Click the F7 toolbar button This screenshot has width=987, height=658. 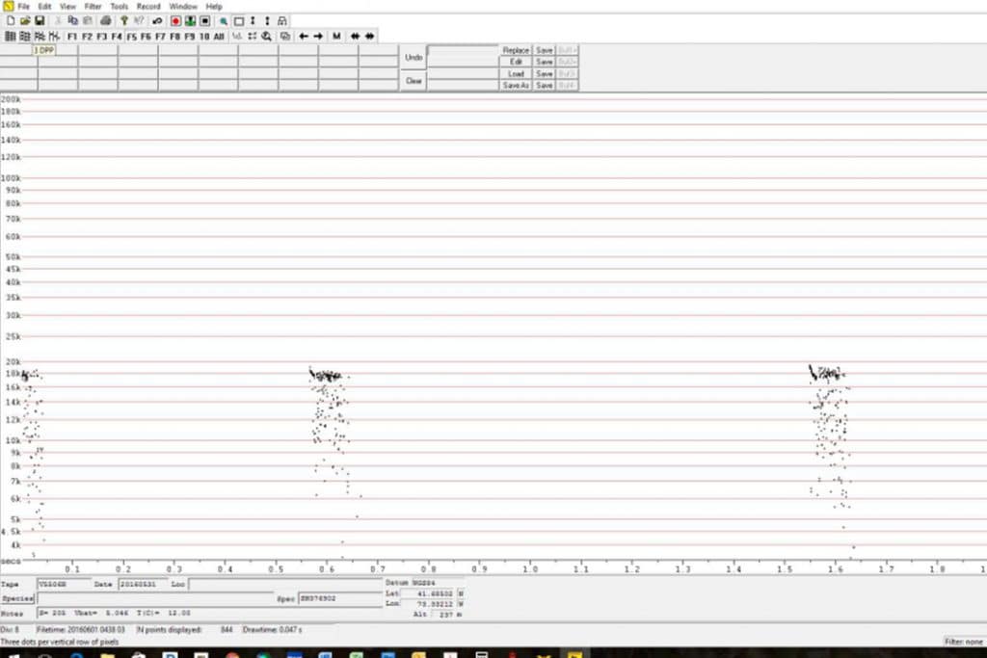tap(161, 37)
